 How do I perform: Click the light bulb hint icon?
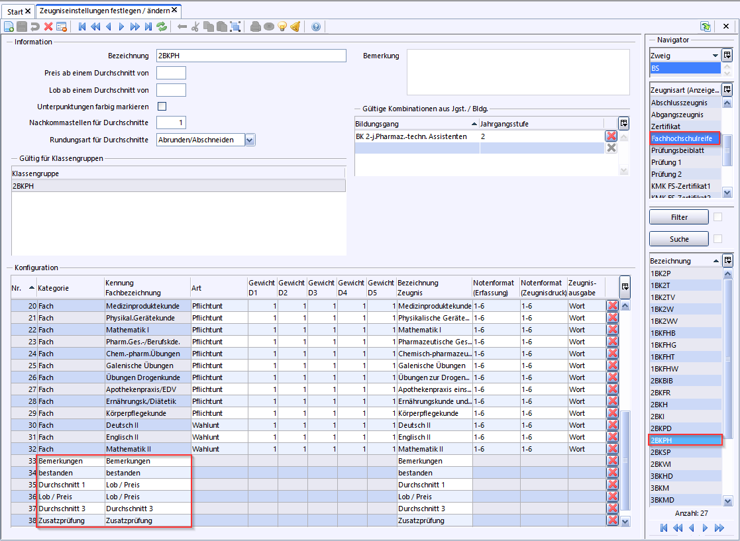coord(282,26)
